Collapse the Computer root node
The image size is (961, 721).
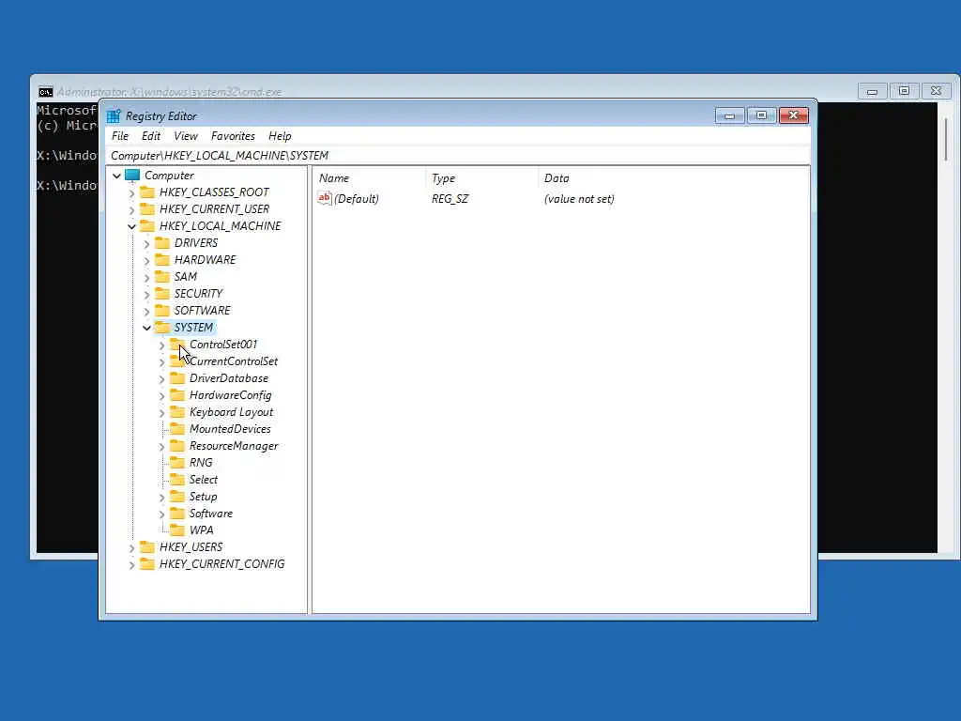tap(116, 176)
